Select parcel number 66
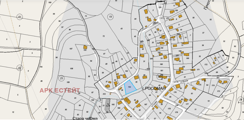This screenshot has height=120, width=244. [170, 97]
